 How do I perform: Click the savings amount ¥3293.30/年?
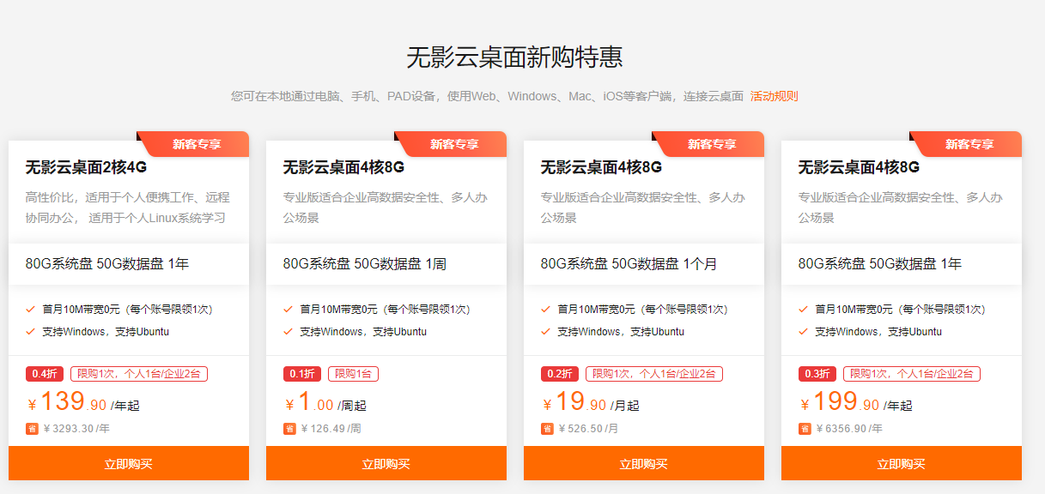tap(76, 429)
